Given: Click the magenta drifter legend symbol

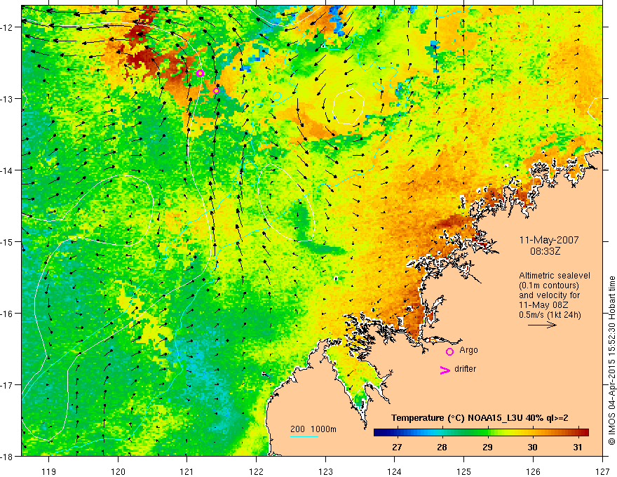Looking at the screenshot, I should pos(445,370).
